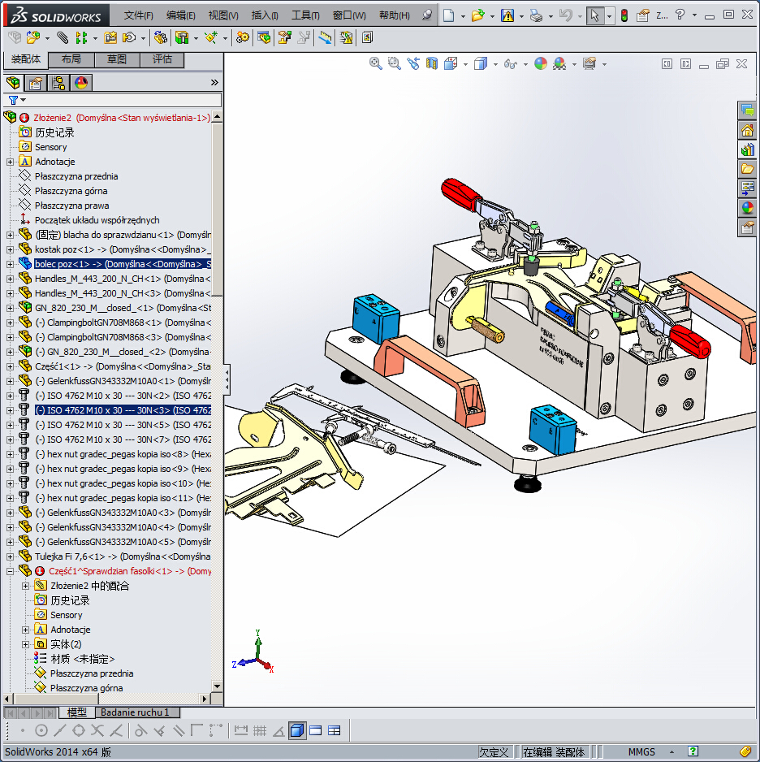The image size is (760, 762).
Task: Switch to the 布局 command tab
Action: 71,59
